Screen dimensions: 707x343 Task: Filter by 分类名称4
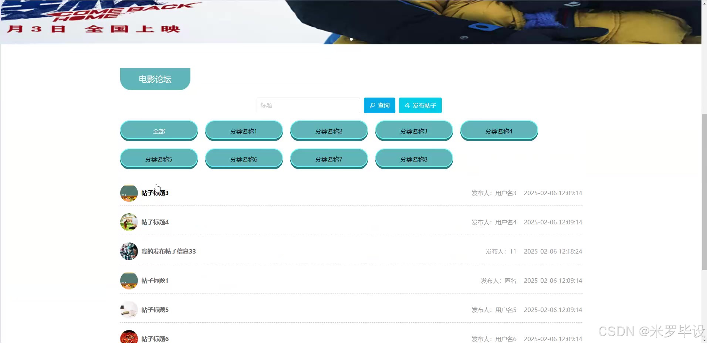[499, 131]
